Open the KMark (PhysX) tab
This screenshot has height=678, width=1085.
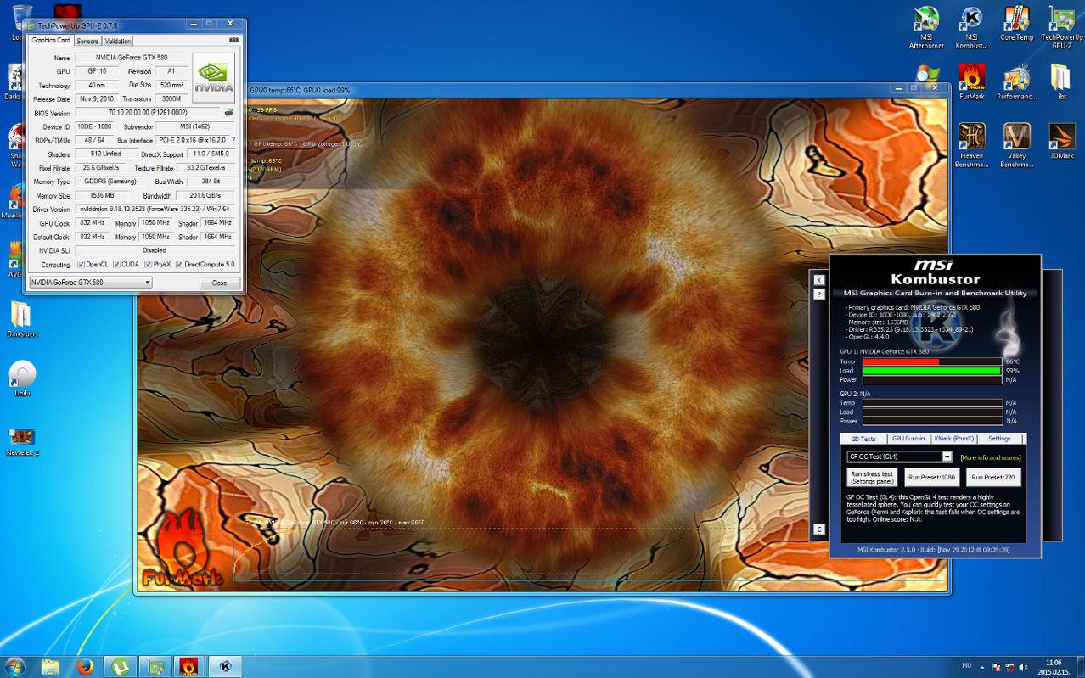(x=953, y=439)
